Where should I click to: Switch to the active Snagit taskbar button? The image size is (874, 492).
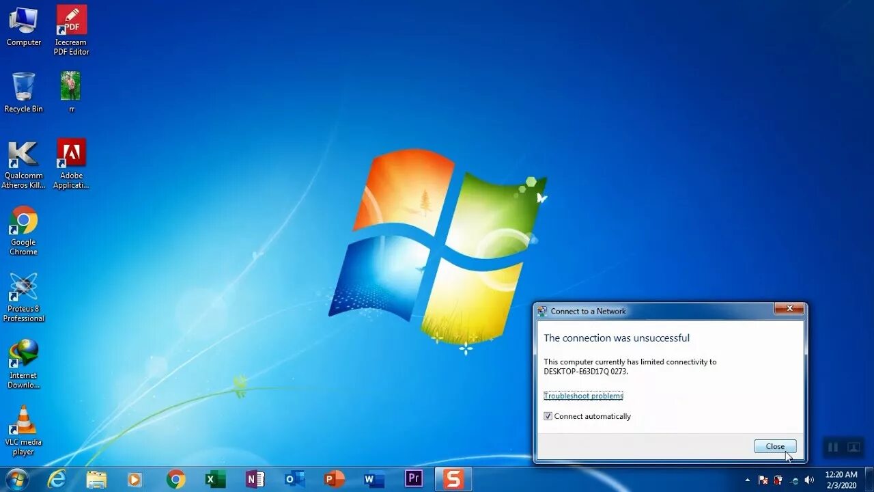point(453,479)
